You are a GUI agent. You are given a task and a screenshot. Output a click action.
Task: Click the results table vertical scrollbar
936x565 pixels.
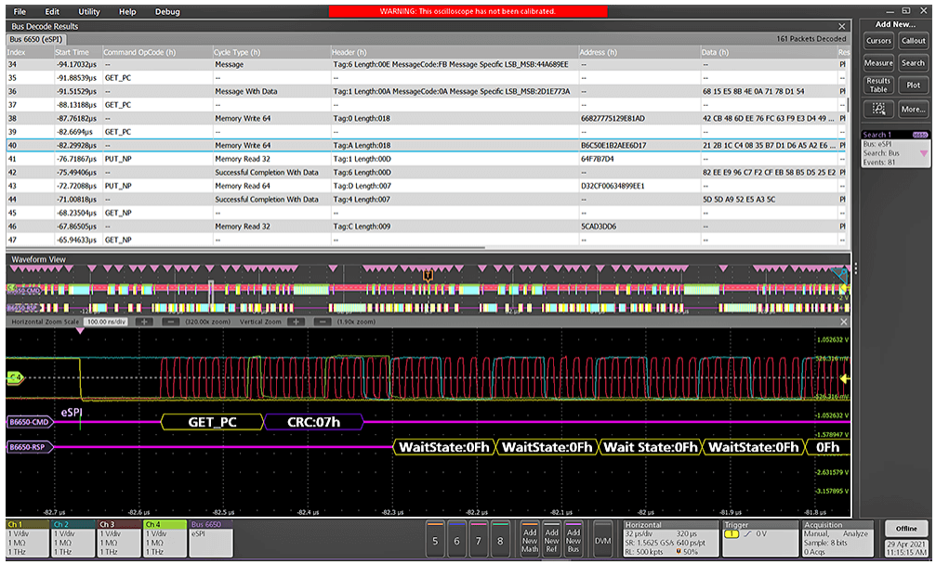click(x=849, y=104)
